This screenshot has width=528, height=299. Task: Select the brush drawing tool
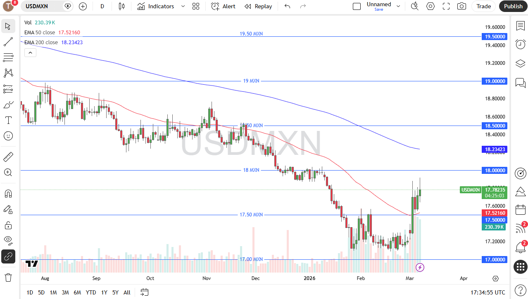point(8,105)
